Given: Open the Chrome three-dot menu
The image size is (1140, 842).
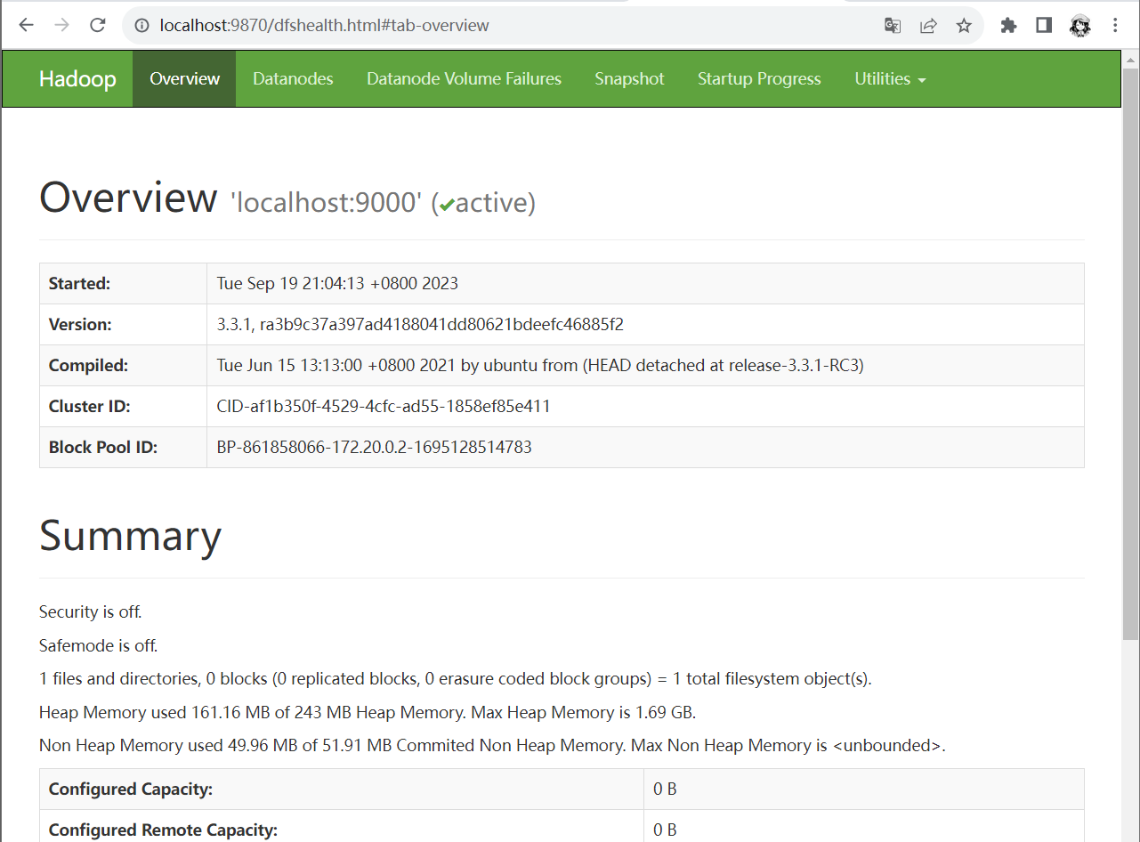Looking at the screenshot, I should tap(1115, 26).
